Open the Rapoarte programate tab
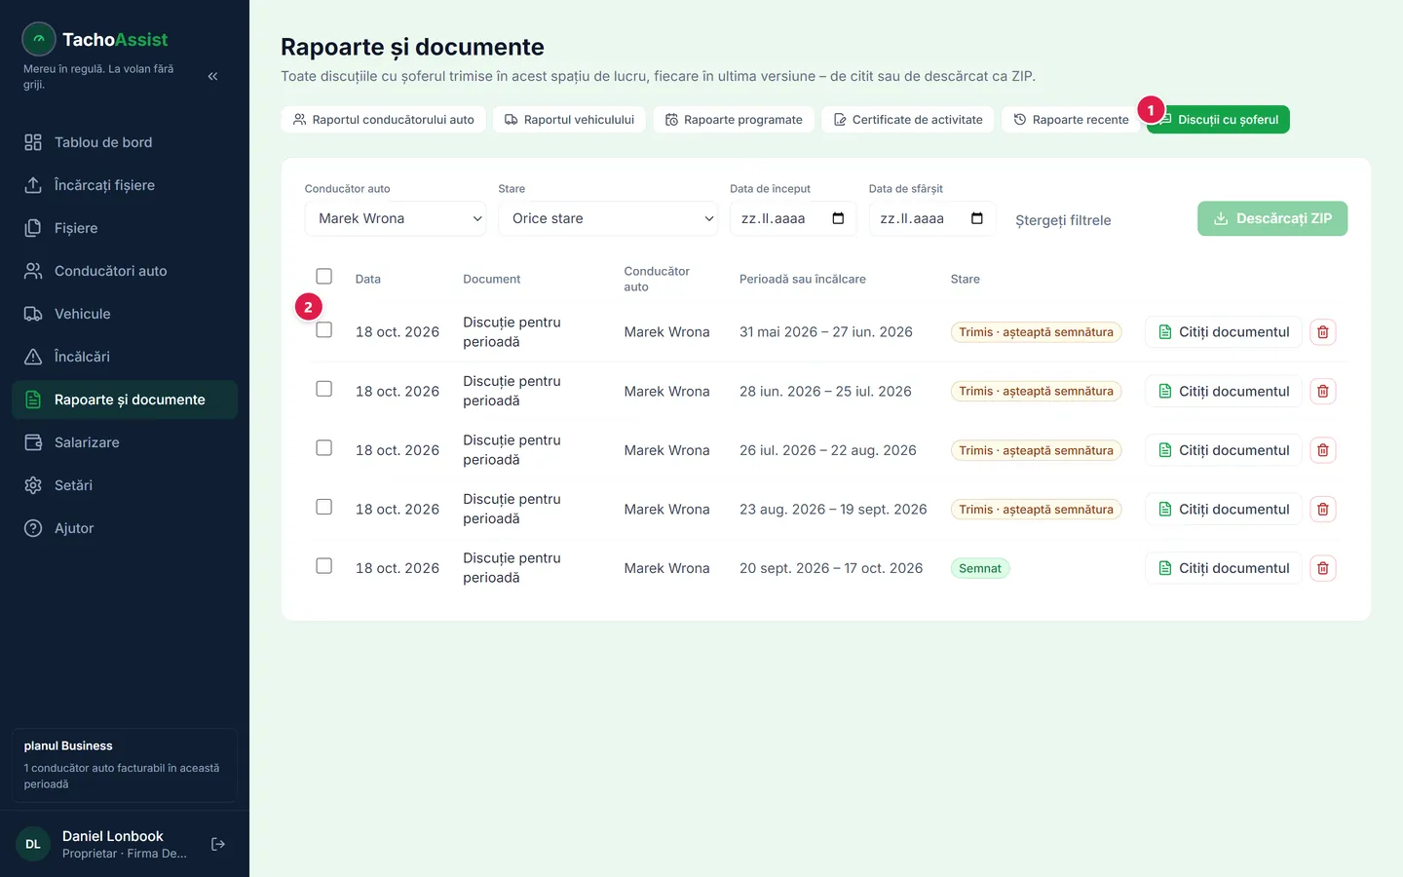Image resolution: width=1403 pixels, height=877 pixels. 734,120
